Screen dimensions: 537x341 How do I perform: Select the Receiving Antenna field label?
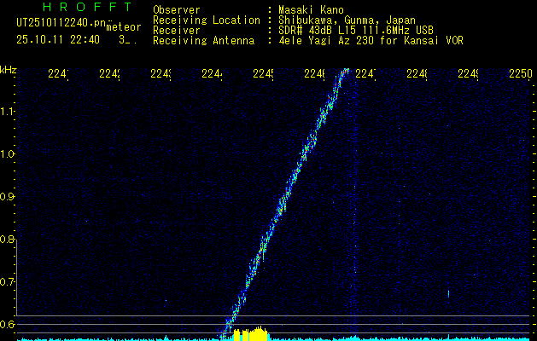point(203,40)
